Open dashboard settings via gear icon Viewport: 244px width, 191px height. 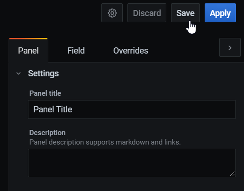tap(112, 13)
